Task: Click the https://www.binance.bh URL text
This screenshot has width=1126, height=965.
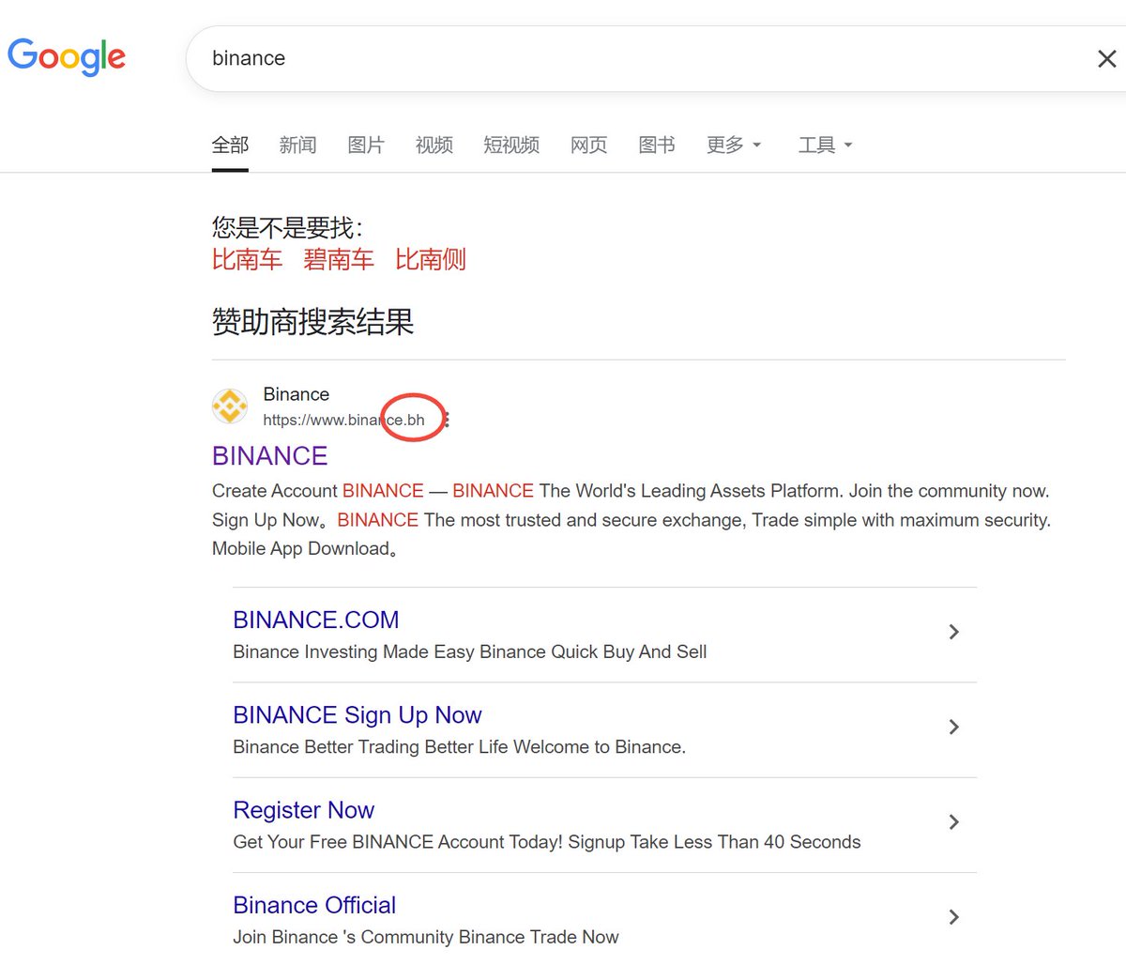Action: [x=343, y=420]
